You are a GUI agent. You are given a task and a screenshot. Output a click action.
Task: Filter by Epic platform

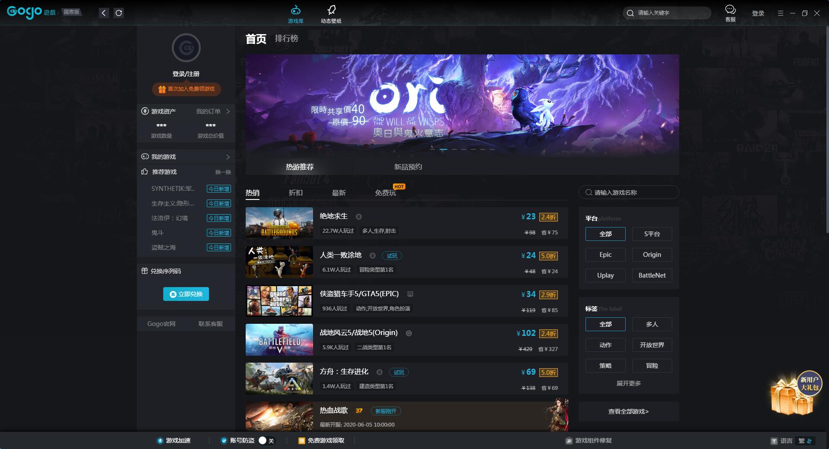tap(605, 255)
